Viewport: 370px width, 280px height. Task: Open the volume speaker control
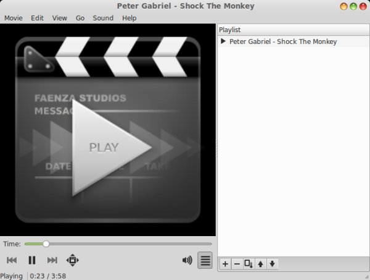point(187,260)
